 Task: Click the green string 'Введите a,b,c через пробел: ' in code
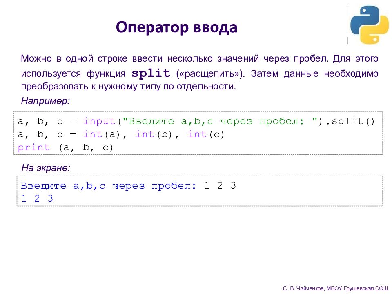(220, 121)
